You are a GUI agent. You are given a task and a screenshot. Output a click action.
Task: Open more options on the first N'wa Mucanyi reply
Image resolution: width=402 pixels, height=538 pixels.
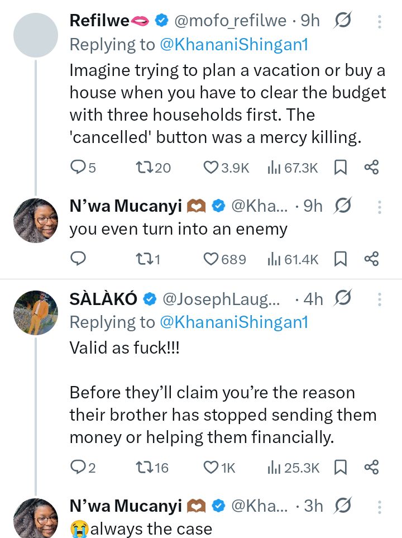pyautogui.click(x=380, y=207)
